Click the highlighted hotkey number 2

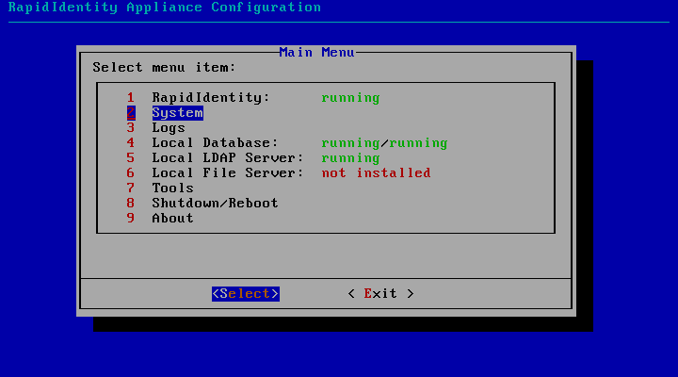click(131, 112)
